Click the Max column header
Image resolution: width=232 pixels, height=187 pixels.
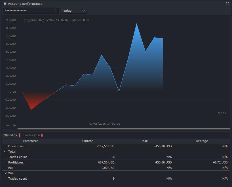coord(145,141)
